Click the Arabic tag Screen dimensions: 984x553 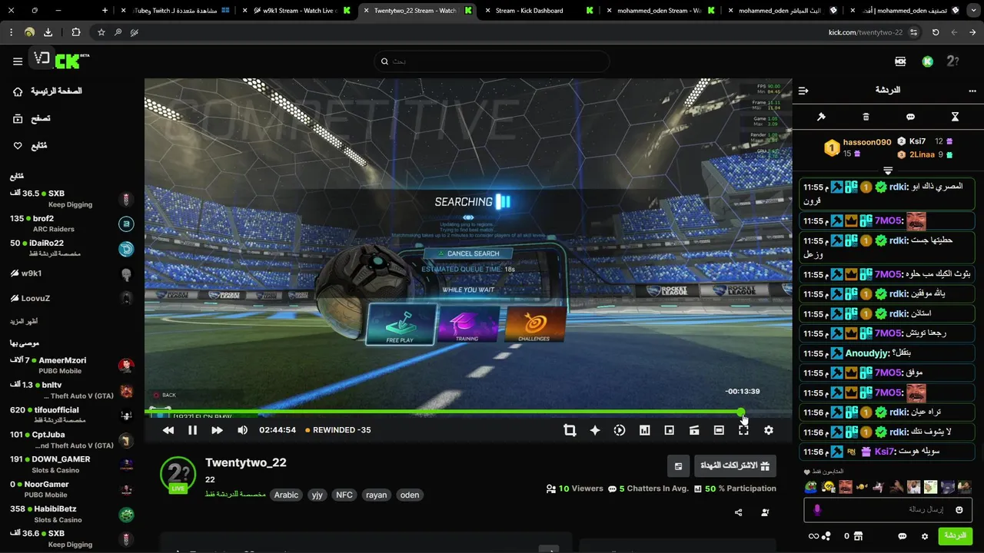286,495
